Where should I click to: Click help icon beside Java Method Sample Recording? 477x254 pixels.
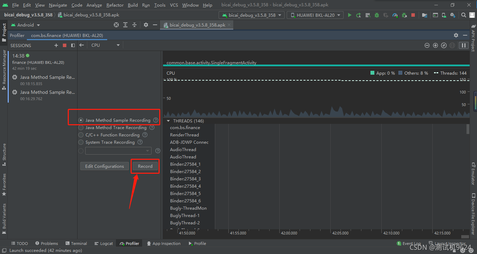156,120
